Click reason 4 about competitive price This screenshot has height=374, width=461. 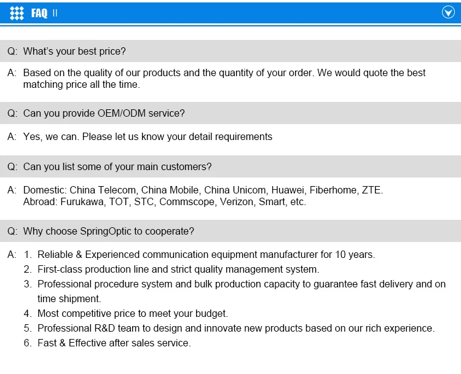tap(133, 313)
